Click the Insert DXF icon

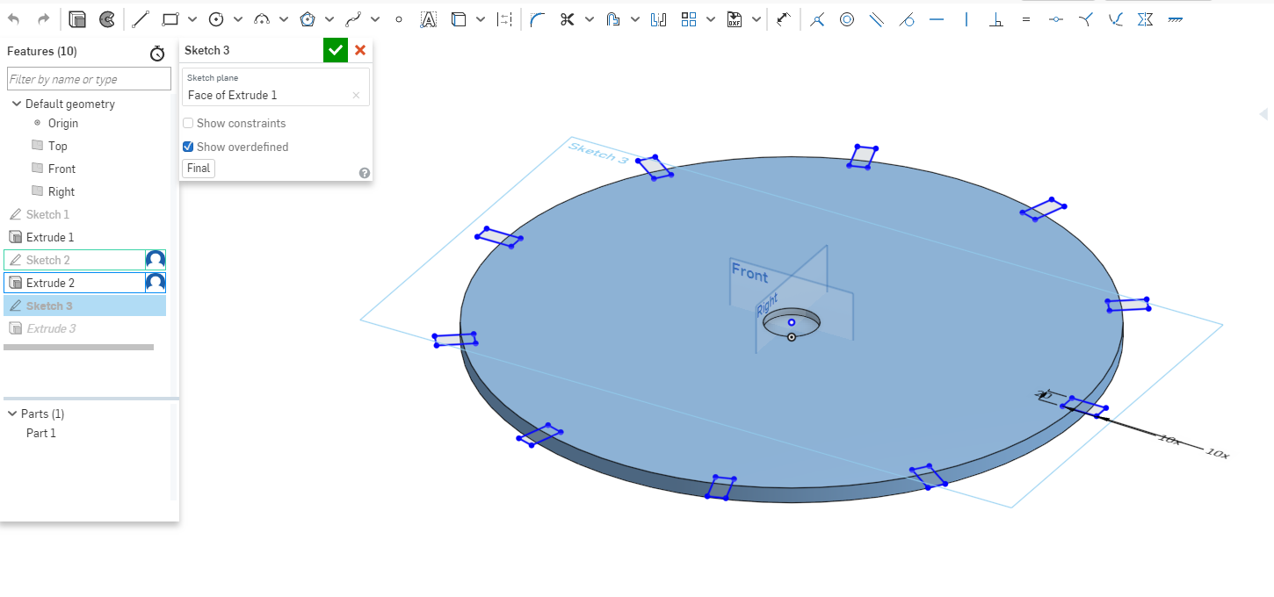click(735, 18)
